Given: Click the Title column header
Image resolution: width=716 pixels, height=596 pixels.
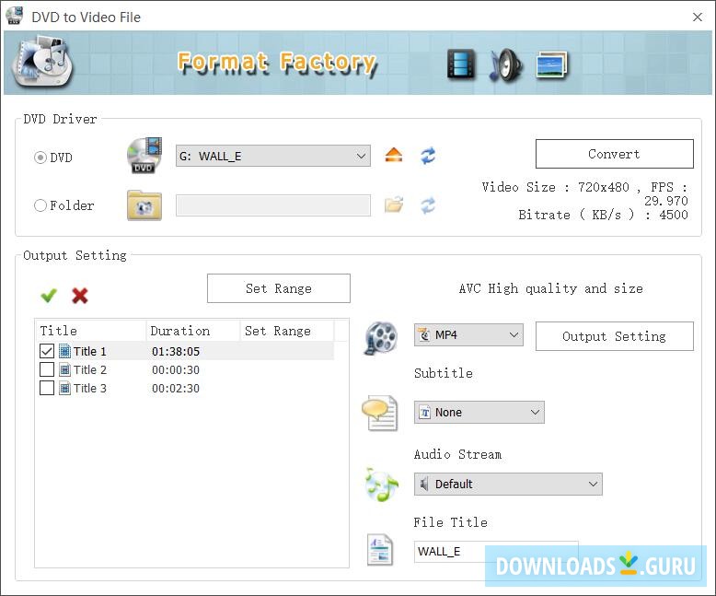Looking at the screenshot, I should [x=90, y=331].
